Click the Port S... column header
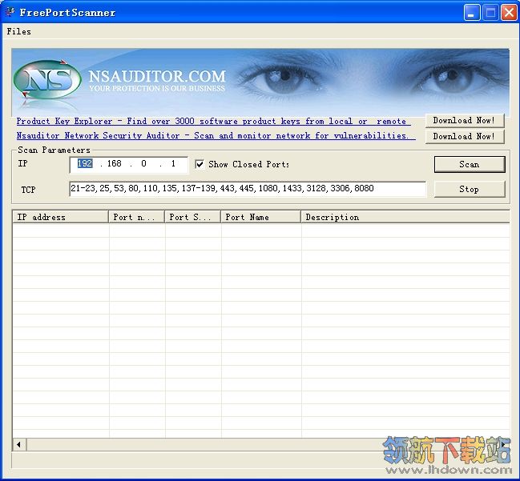 192,217
